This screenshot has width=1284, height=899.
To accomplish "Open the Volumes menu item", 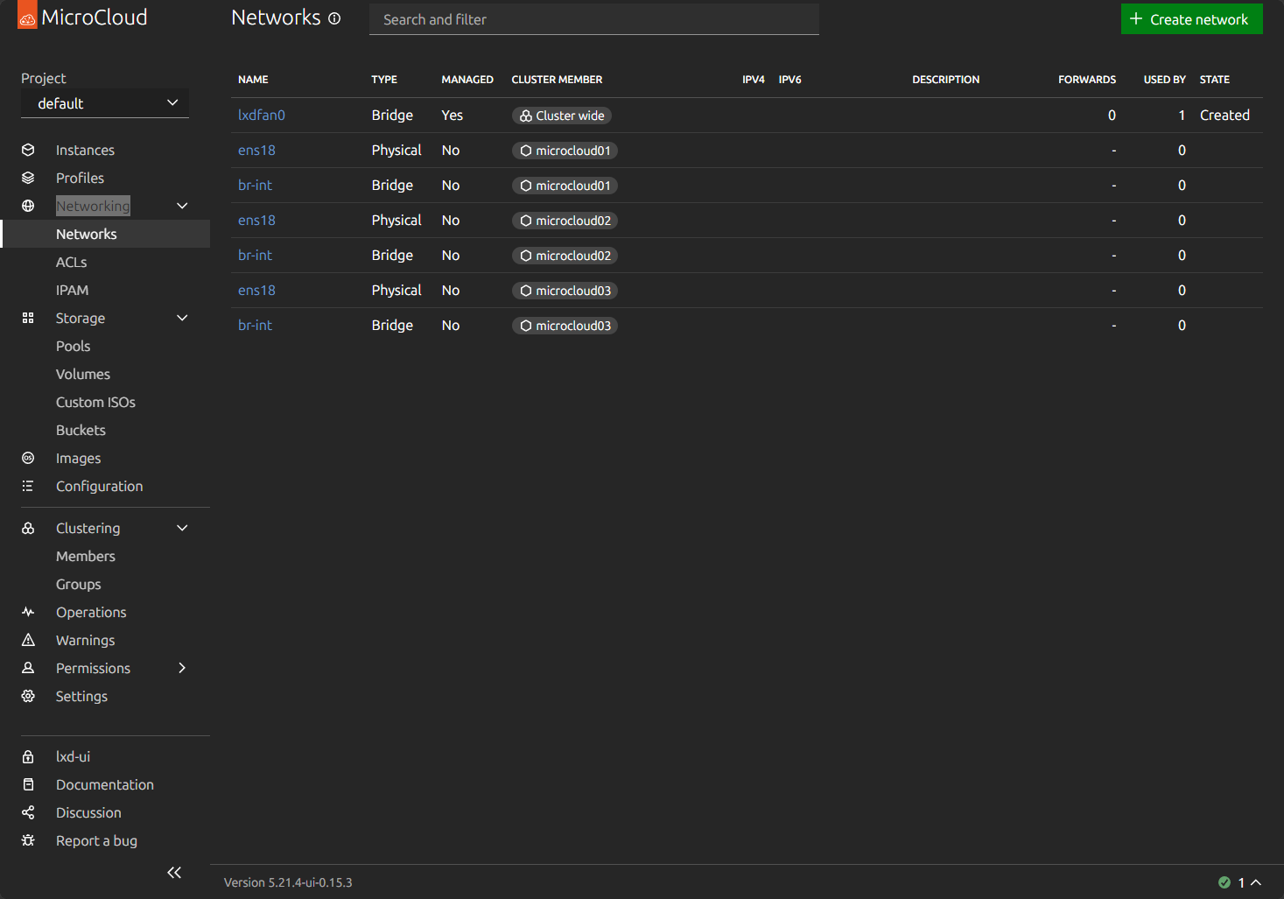I will (x=105, y=374).
